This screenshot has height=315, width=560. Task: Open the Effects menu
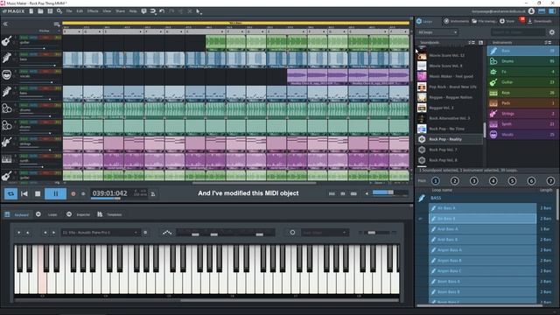coord(93,11)
